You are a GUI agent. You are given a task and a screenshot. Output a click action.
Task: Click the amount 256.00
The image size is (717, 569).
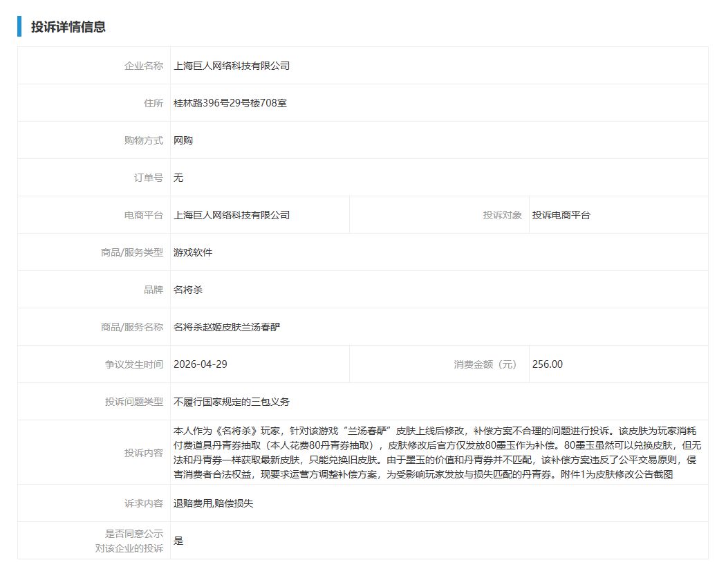[x=548, y=364]
